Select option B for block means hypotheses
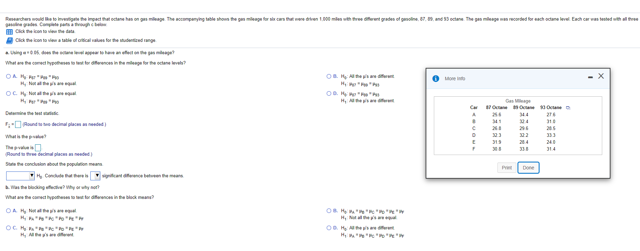Image resolution: width=640 pixels, height=251 pixels. point(329,211)
